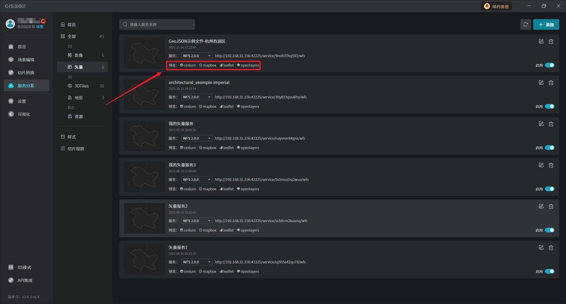The image size is (566, 304).
Task: Click the refresh icon beside Add button
Action: point(525,24)
